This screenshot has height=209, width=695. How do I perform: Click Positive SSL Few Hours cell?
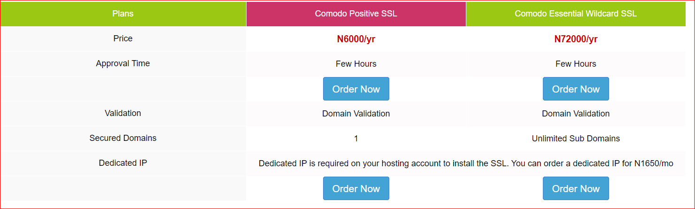tap(356, 64)
